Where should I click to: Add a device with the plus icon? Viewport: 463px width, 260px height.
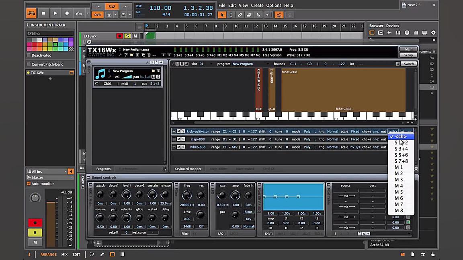pos(50,79)
